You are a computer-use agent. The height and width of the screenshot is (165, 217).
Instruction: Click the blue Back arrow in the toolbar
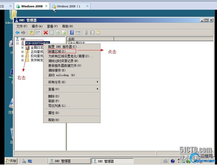(x=17, y=33)
